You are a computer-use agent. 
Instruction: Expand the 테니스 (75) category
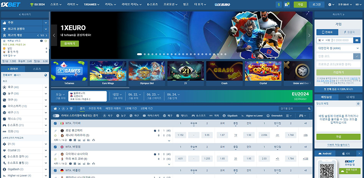tap(46, 119)
